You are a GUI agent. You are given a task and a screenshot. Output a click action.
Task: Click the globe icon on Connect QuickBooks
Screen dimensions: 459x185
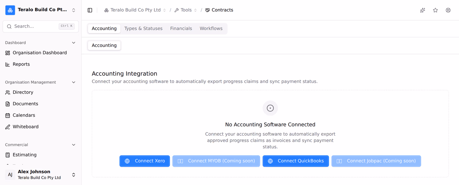pos(270,161)
